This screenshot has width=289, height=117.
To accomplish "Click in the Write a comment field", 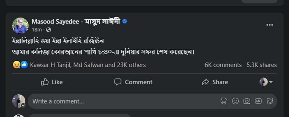I will pos(121,101).
